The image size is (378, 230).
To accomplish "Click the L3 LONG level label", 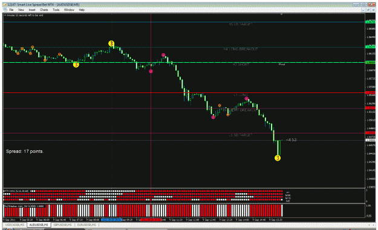I will coord(241,95).
